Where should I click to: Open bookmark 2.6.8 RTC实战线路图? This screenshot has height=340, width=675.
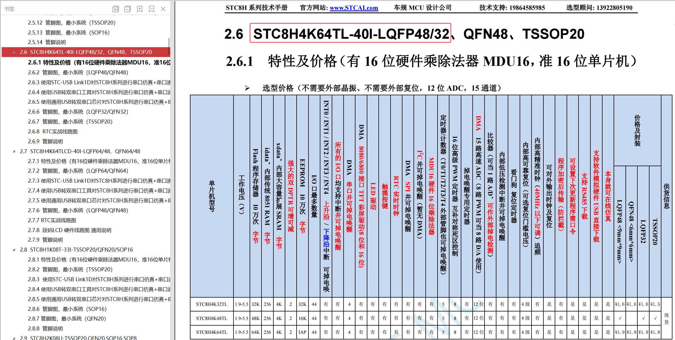pyautogui.click(x=53, y=132)
